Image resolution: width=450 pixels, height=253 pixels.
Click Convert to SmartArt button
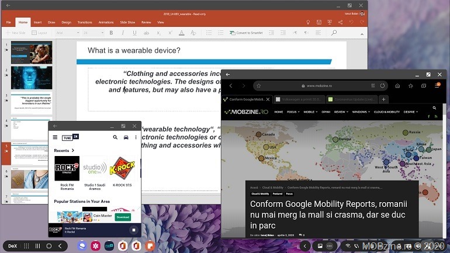(x=246, y=33)
